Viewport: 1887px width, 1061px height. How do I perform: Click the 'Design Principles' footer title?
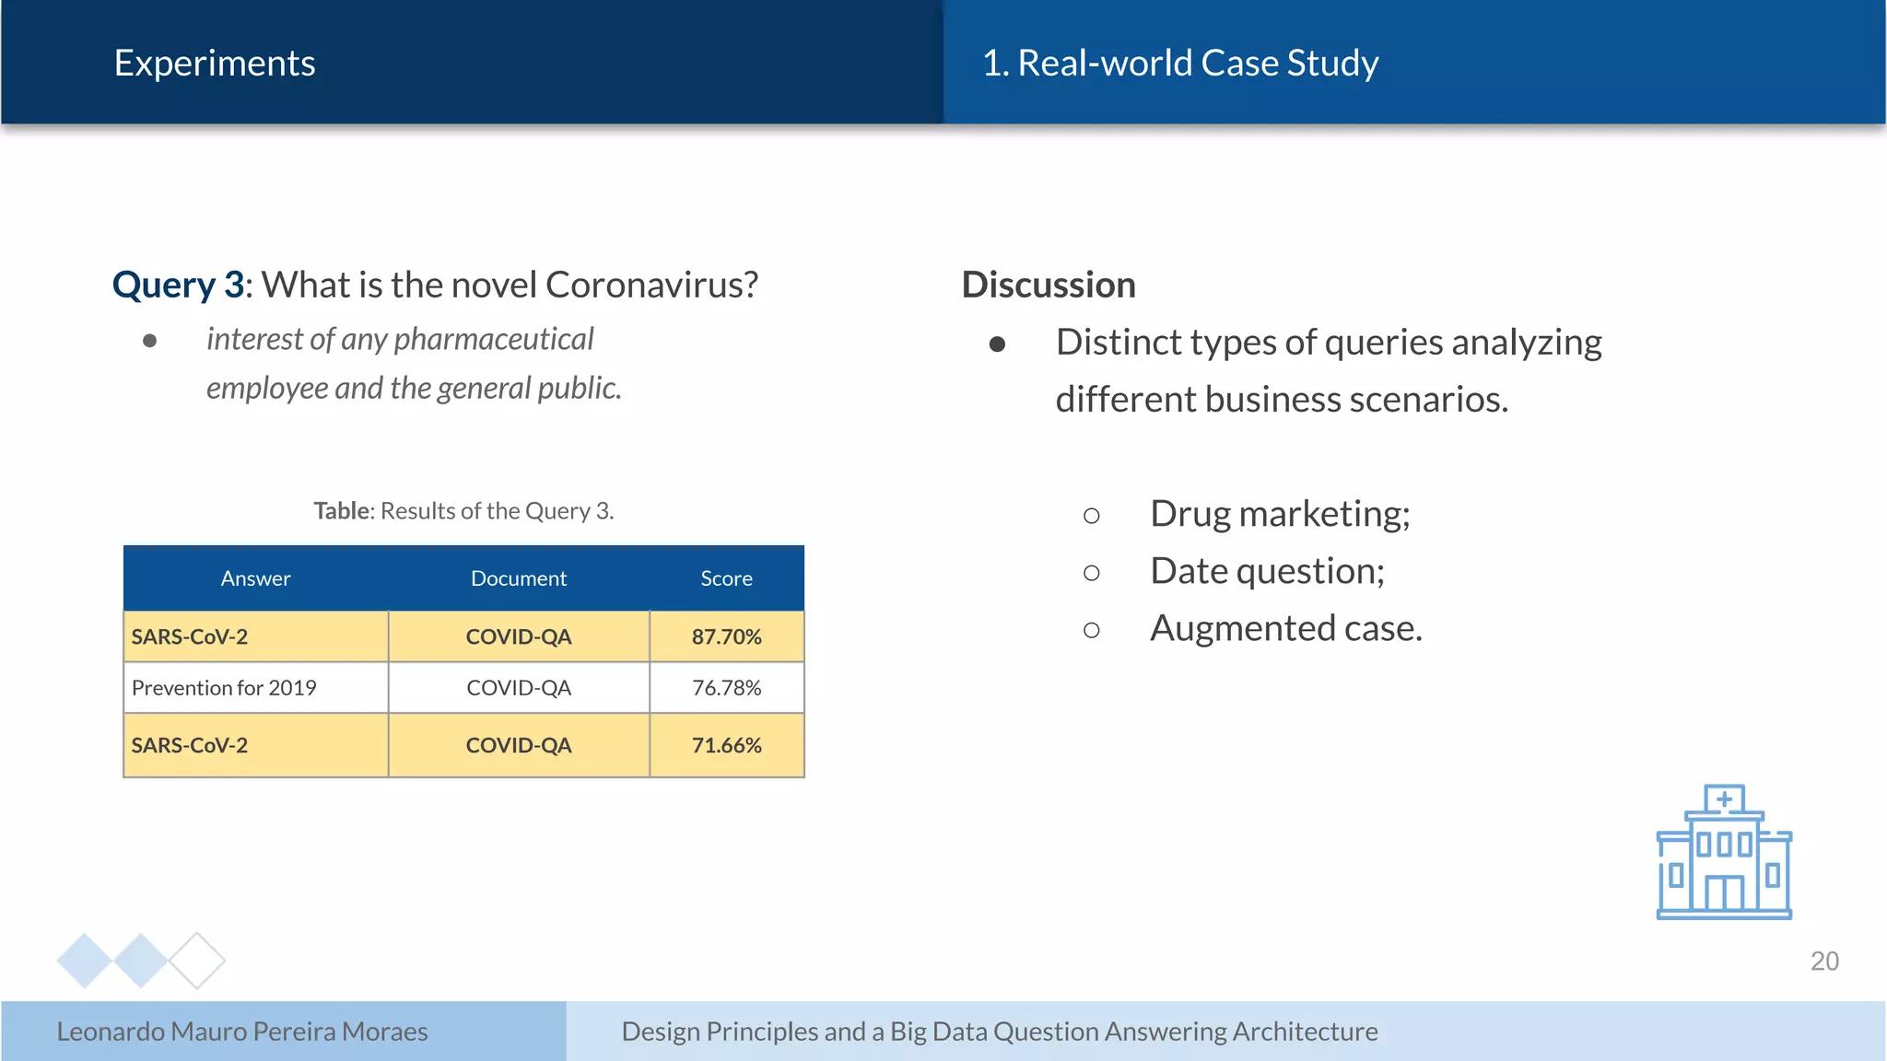point(1000,1032)
